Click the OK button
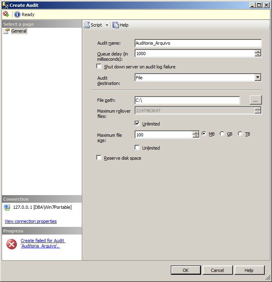This screenshot has width=272, height=282. coord(186,270)
